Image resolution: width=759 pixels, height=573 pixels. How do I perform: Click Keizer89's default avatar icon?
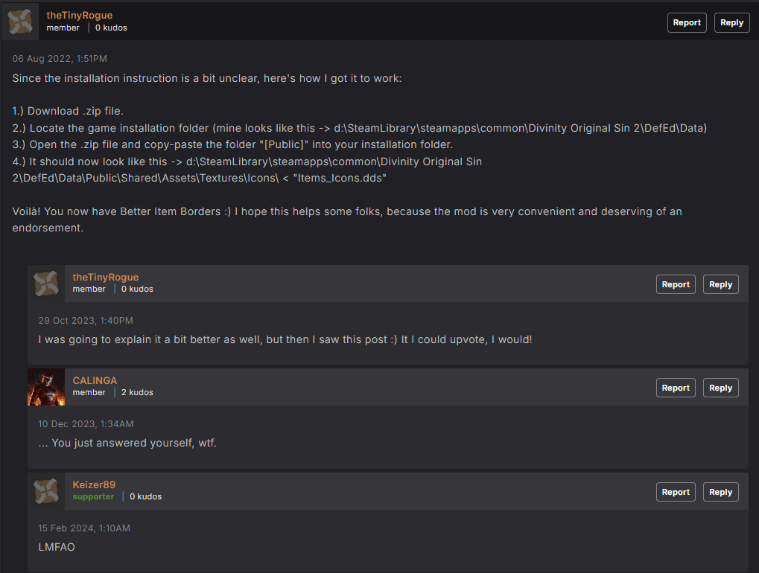tap(46, 491)
